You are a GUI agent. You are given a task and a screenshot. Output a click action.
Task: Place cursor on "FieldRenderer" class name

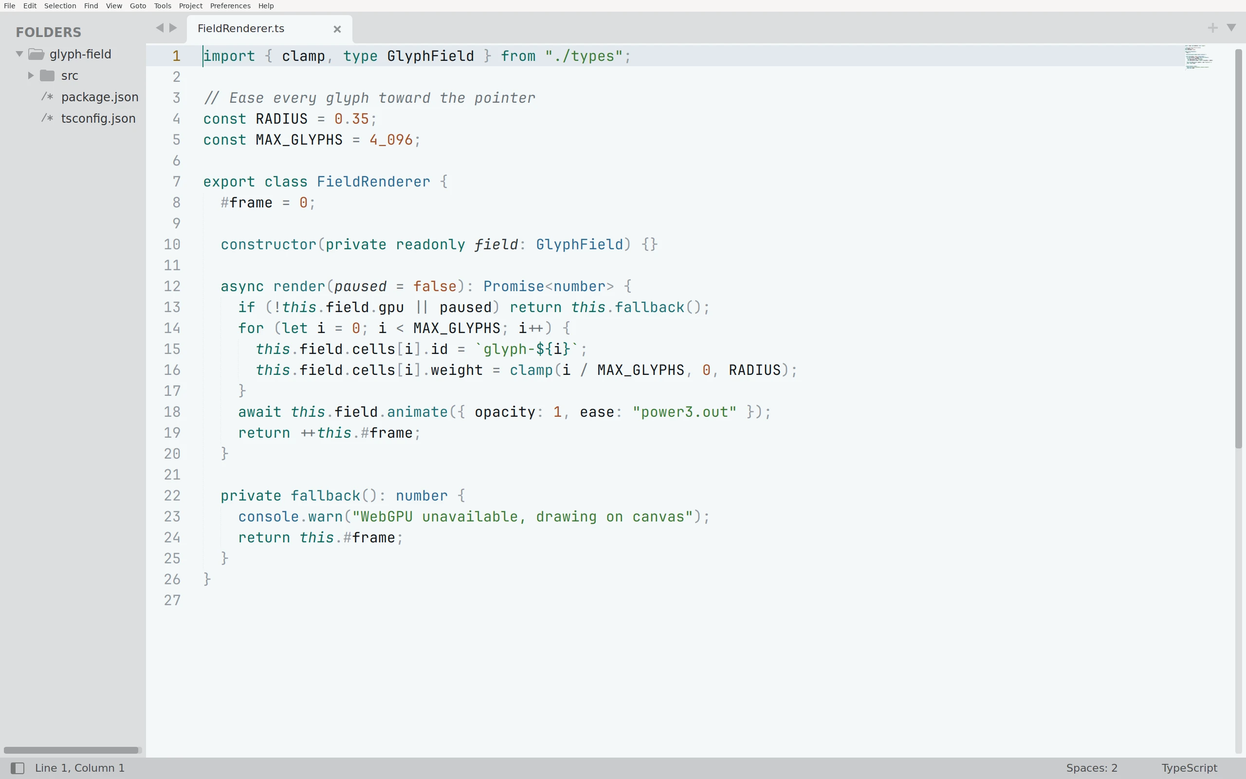[x=373, y=182]
